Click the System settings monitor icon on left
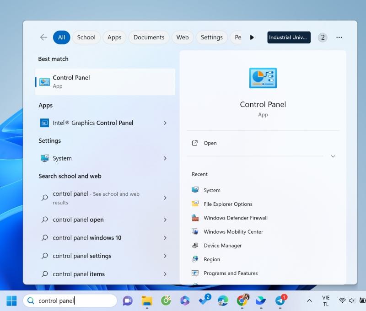Viewport: 366px width, 311px height. click(44, 158)
